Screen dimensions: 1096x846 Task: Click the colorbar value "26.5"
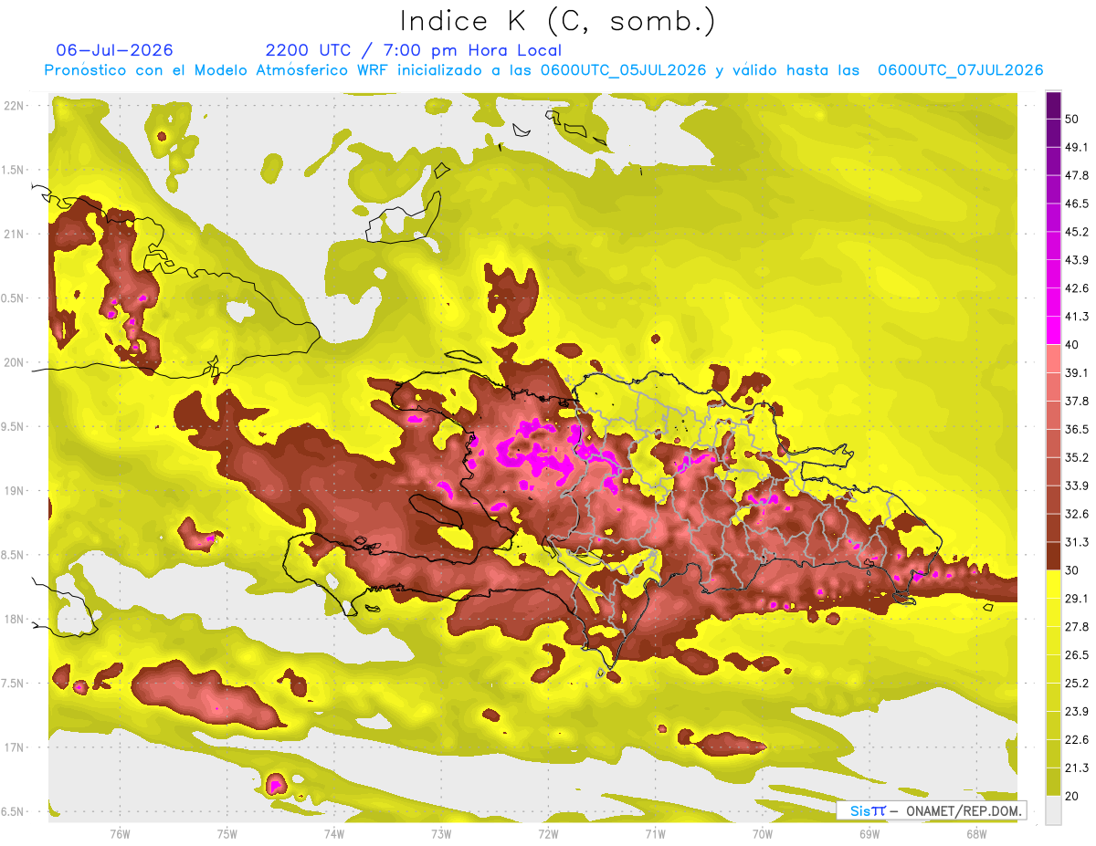coord(1078,654)
